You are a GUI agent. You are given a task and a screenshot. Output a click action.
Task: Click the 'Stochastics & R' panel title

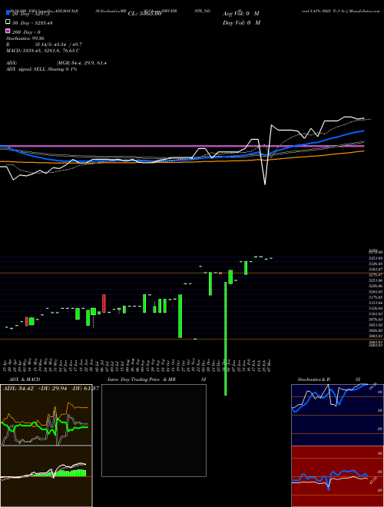(313, 379)
